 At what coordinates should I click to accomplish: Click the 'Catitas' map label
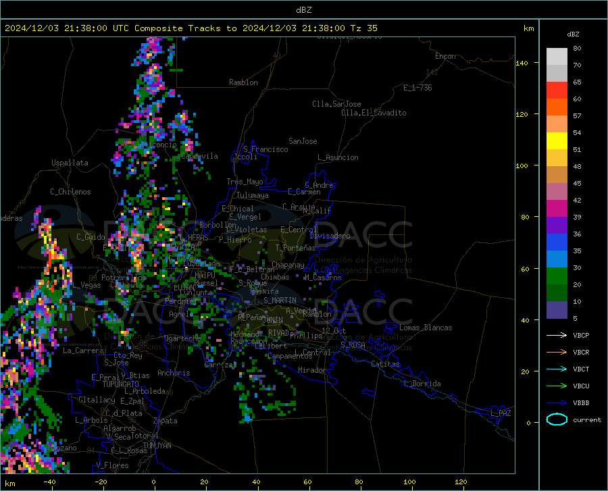pos(386,364)
